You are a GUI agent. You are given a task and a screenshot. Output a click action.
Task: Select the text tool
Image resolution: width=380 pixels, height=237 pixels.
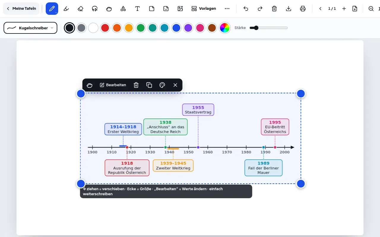point(137,9)
